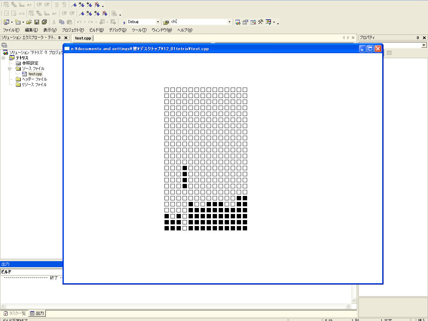The width and height of the screenshot is (428, 321).
Task: Open the Redo history dropdown arrow
Action: pos(96,22)
